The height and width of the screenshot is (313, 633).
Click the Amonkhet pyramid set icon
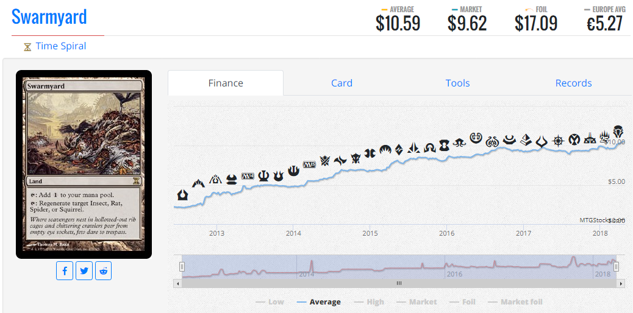526,139
